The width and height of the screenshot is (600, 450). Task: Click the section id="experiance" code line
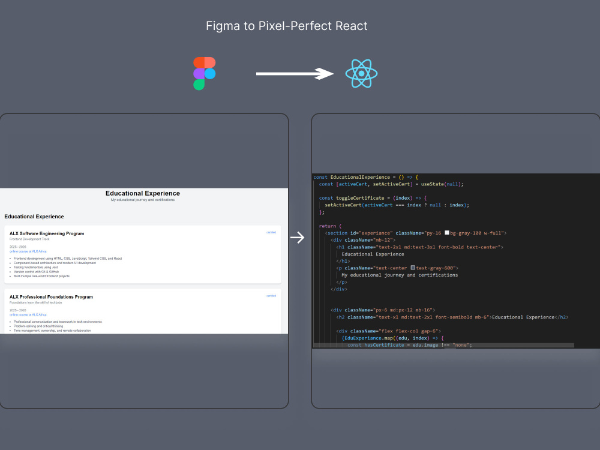click(416, 233)
